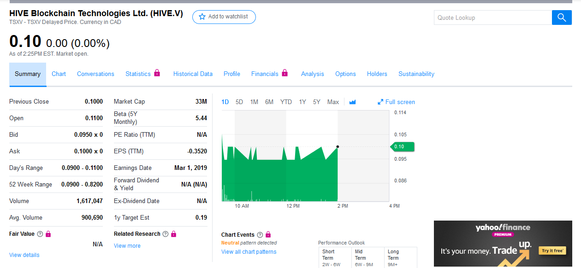This screenshot has width=581, height=268.
Task: Open the Summary tab
Action: [28, 74]
